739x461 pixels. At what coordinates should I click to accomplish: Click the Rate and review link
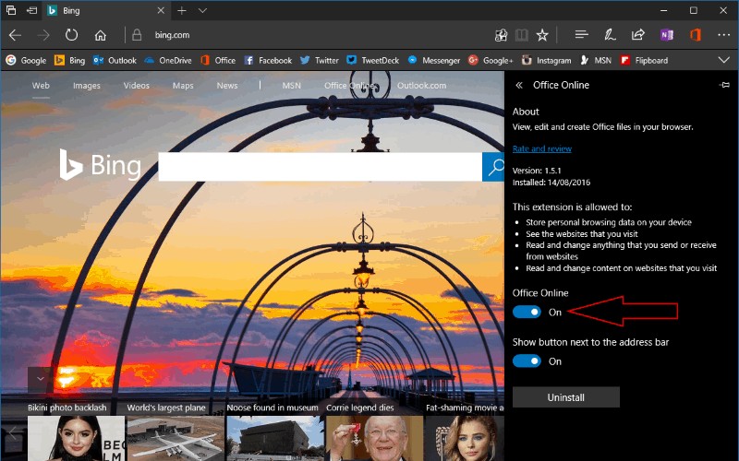[x=542, y=148]
